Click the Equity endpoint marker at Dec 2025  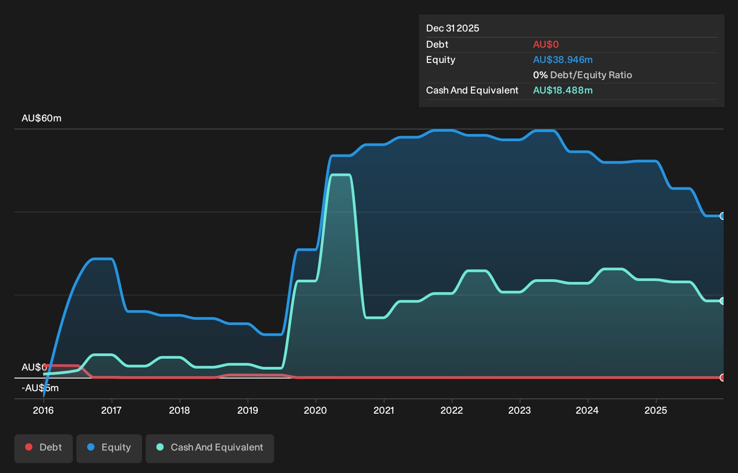click(722, 216)
